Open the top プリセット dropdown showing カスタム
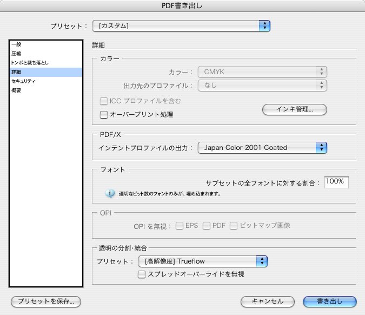Image resolution: width=365 pixels, height=315 pixels. click(x=181, y=26)
